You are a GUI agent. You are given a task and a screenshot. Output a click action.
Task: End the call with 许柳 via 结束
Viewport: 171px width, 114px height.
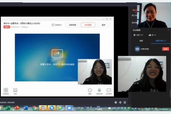tap(165, 49)
